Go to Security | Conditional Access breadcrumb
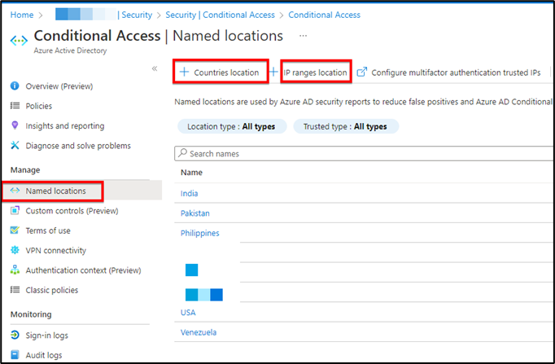The image size is (555, 364). pyautogui.click(x=220, y=15)
